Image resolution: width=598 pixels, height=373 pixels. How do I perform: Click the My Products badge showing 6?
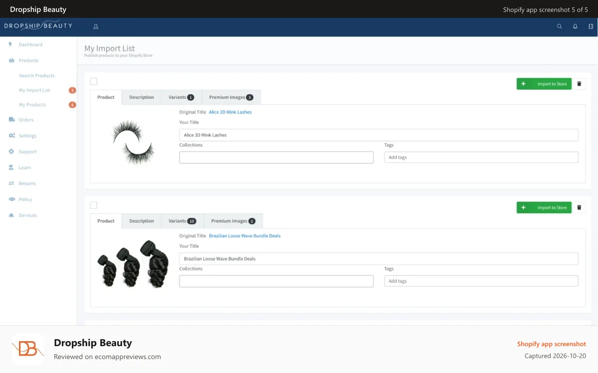pyautogui.click(x=72, y=105)
